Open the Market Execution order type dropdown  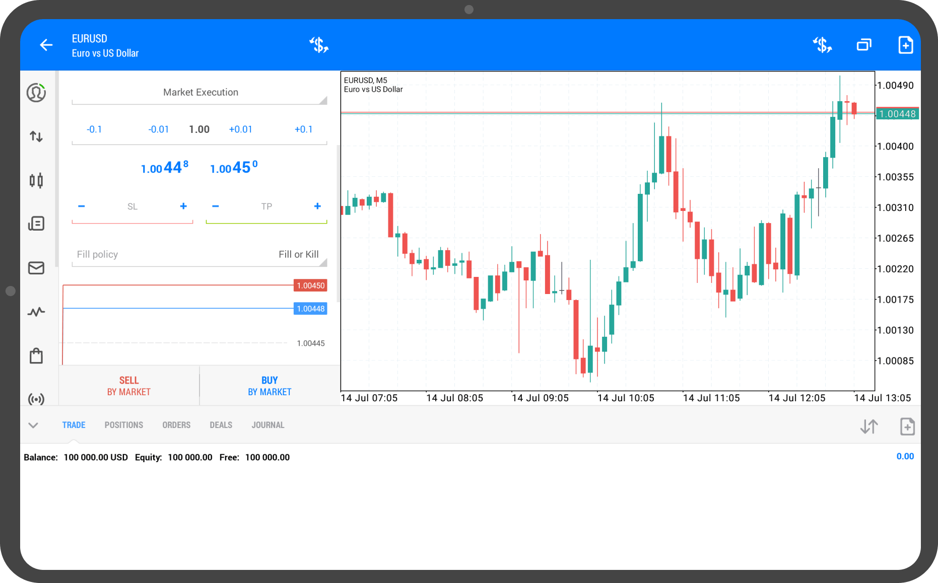pos(200,93)
